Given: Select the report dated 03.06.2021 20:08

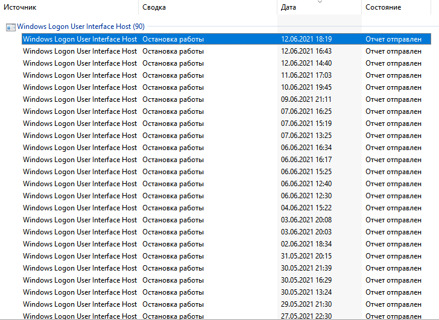Looking at the screenshot, I should coord(226,219).
